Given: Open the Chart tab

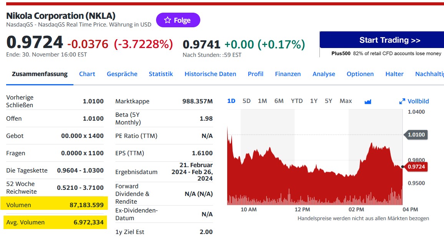Looking at the screenshot, I should pyautogui.click(x=87, y=74).
